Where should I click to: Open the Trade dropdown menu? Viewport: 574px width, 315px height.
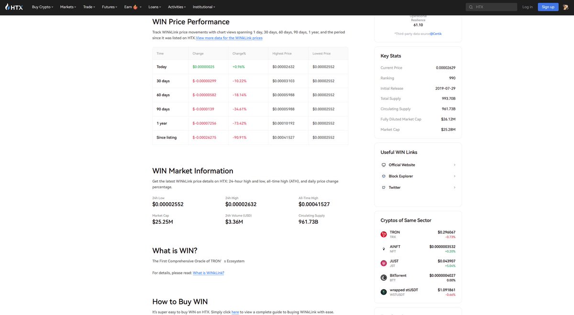pyautogui.click(x=89, y=7)
